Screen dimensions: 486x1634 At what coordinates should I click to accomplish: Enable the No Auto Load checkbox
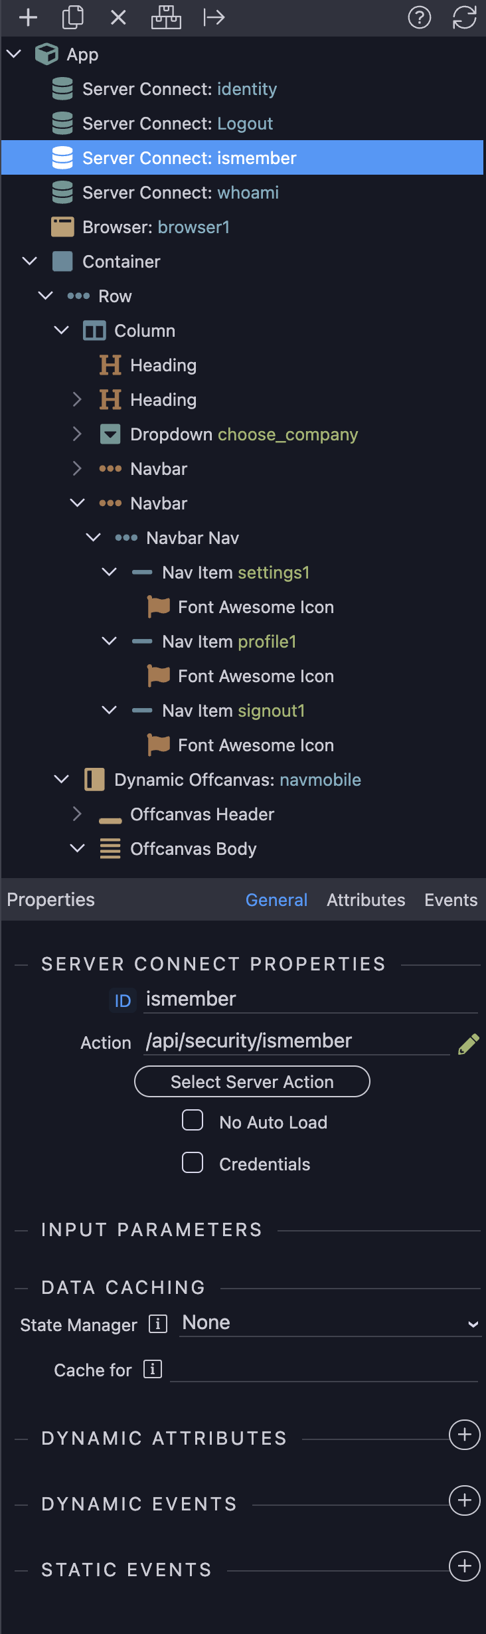point(193,1121)
